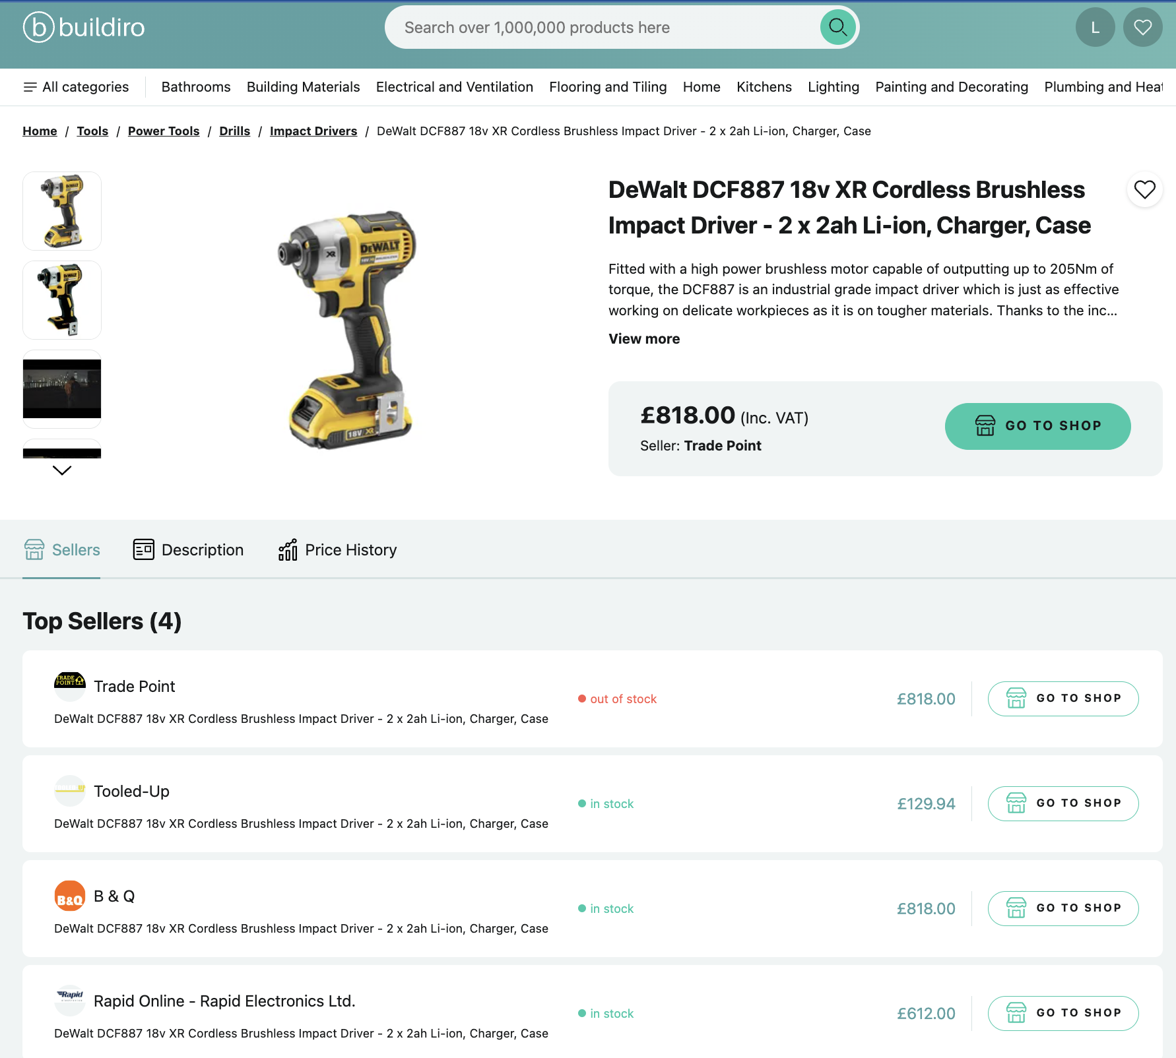The height and width of the screenshot is (1058, 1176).
Task: Select the second product thumbnail
Action: 62,300
